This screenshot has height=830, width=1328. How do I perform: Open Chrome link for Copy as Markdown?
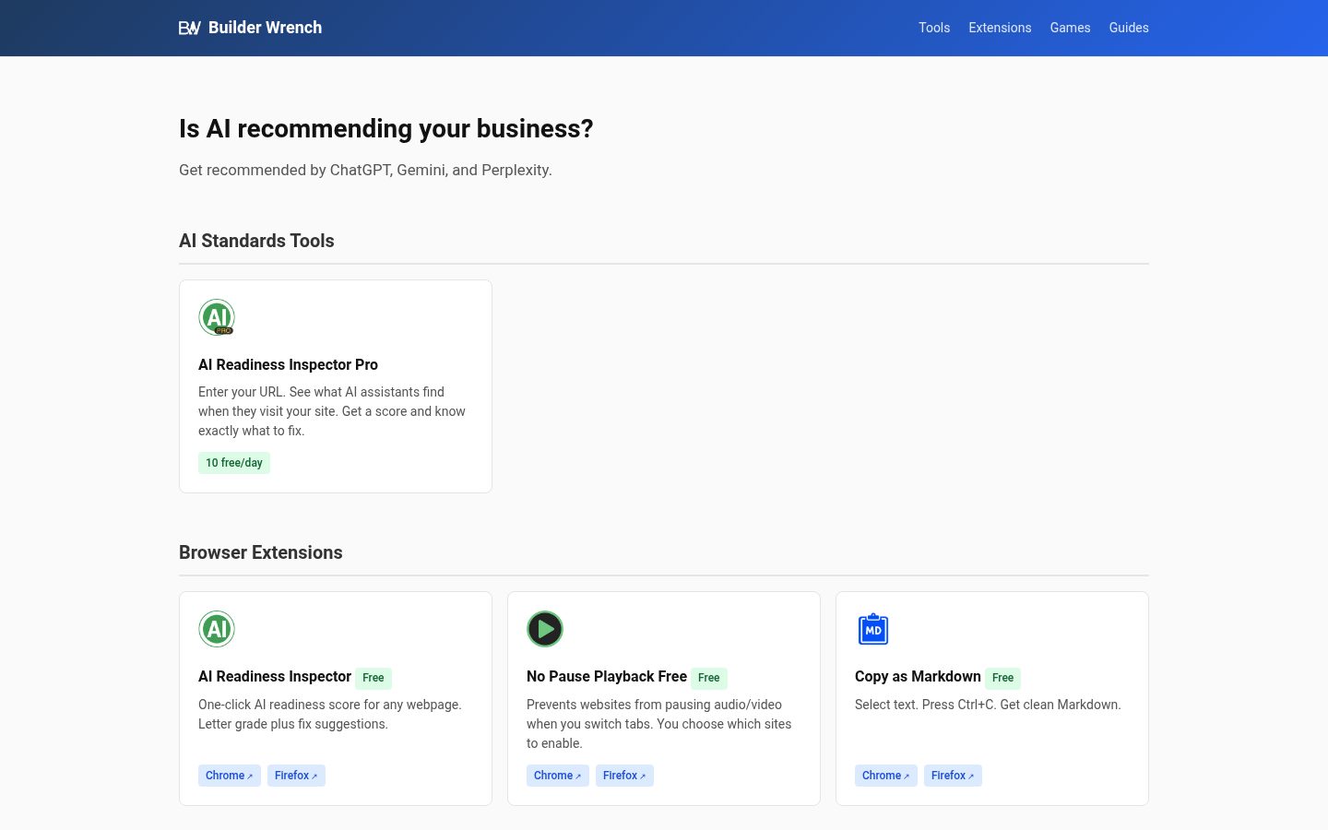tap(886, 776)
